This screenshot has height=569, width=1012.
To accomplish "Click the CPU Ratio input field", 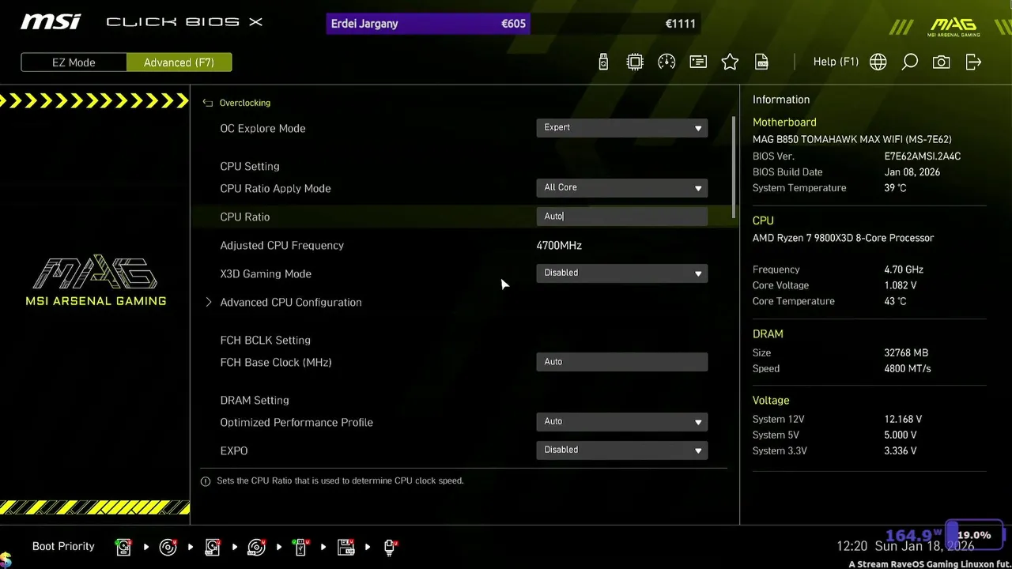I will (621, 217).
